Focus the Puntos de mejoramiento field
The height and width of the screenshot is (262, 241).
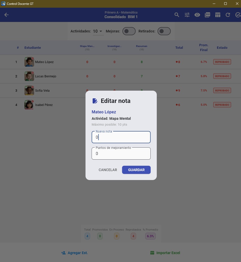pyautogui.click(x=121, y=153)
